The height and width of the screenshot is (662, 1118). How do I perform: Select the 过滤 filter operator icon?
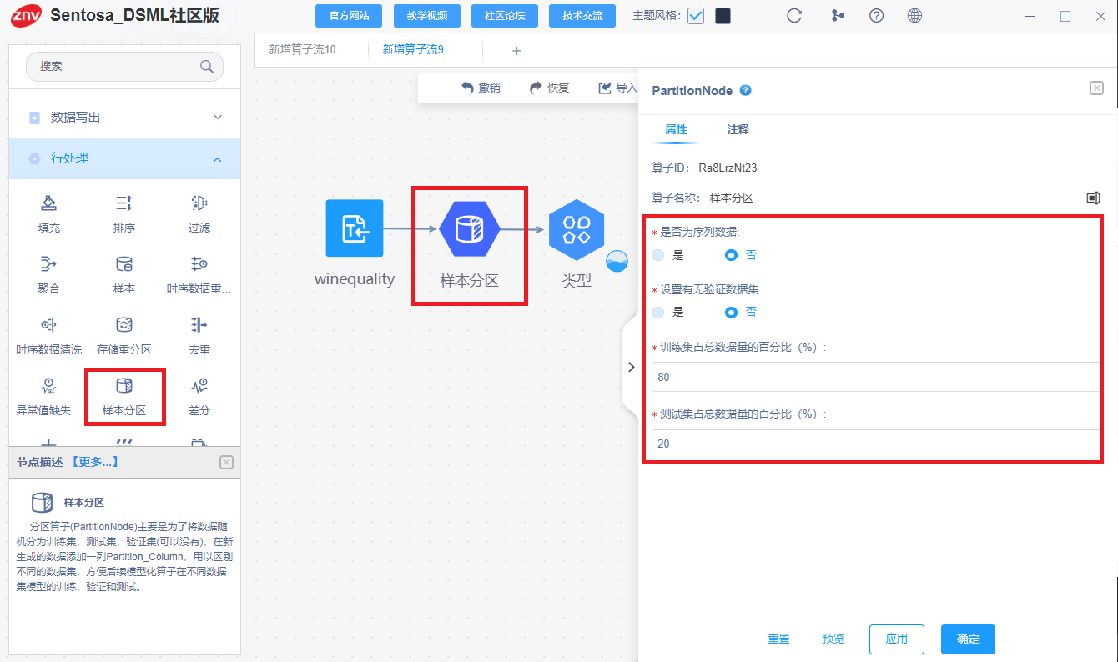[199, 203]
